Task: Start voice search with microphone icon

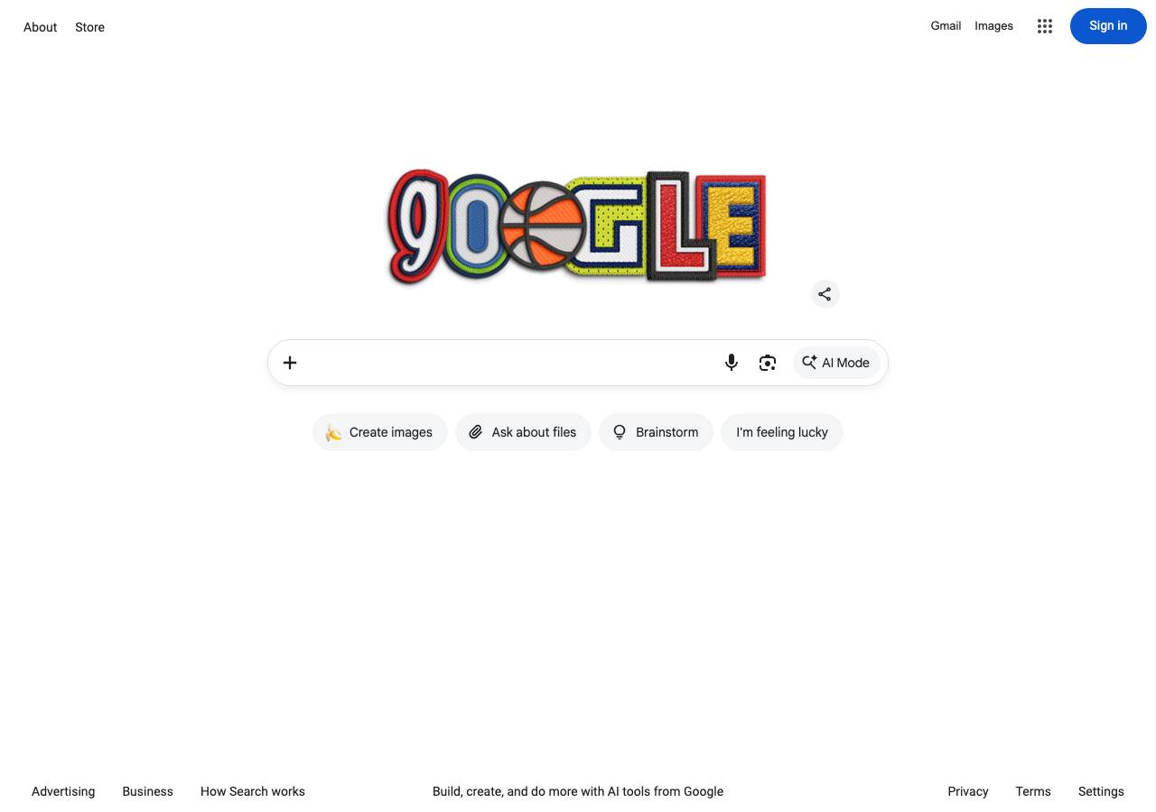Action: (732, 363)
